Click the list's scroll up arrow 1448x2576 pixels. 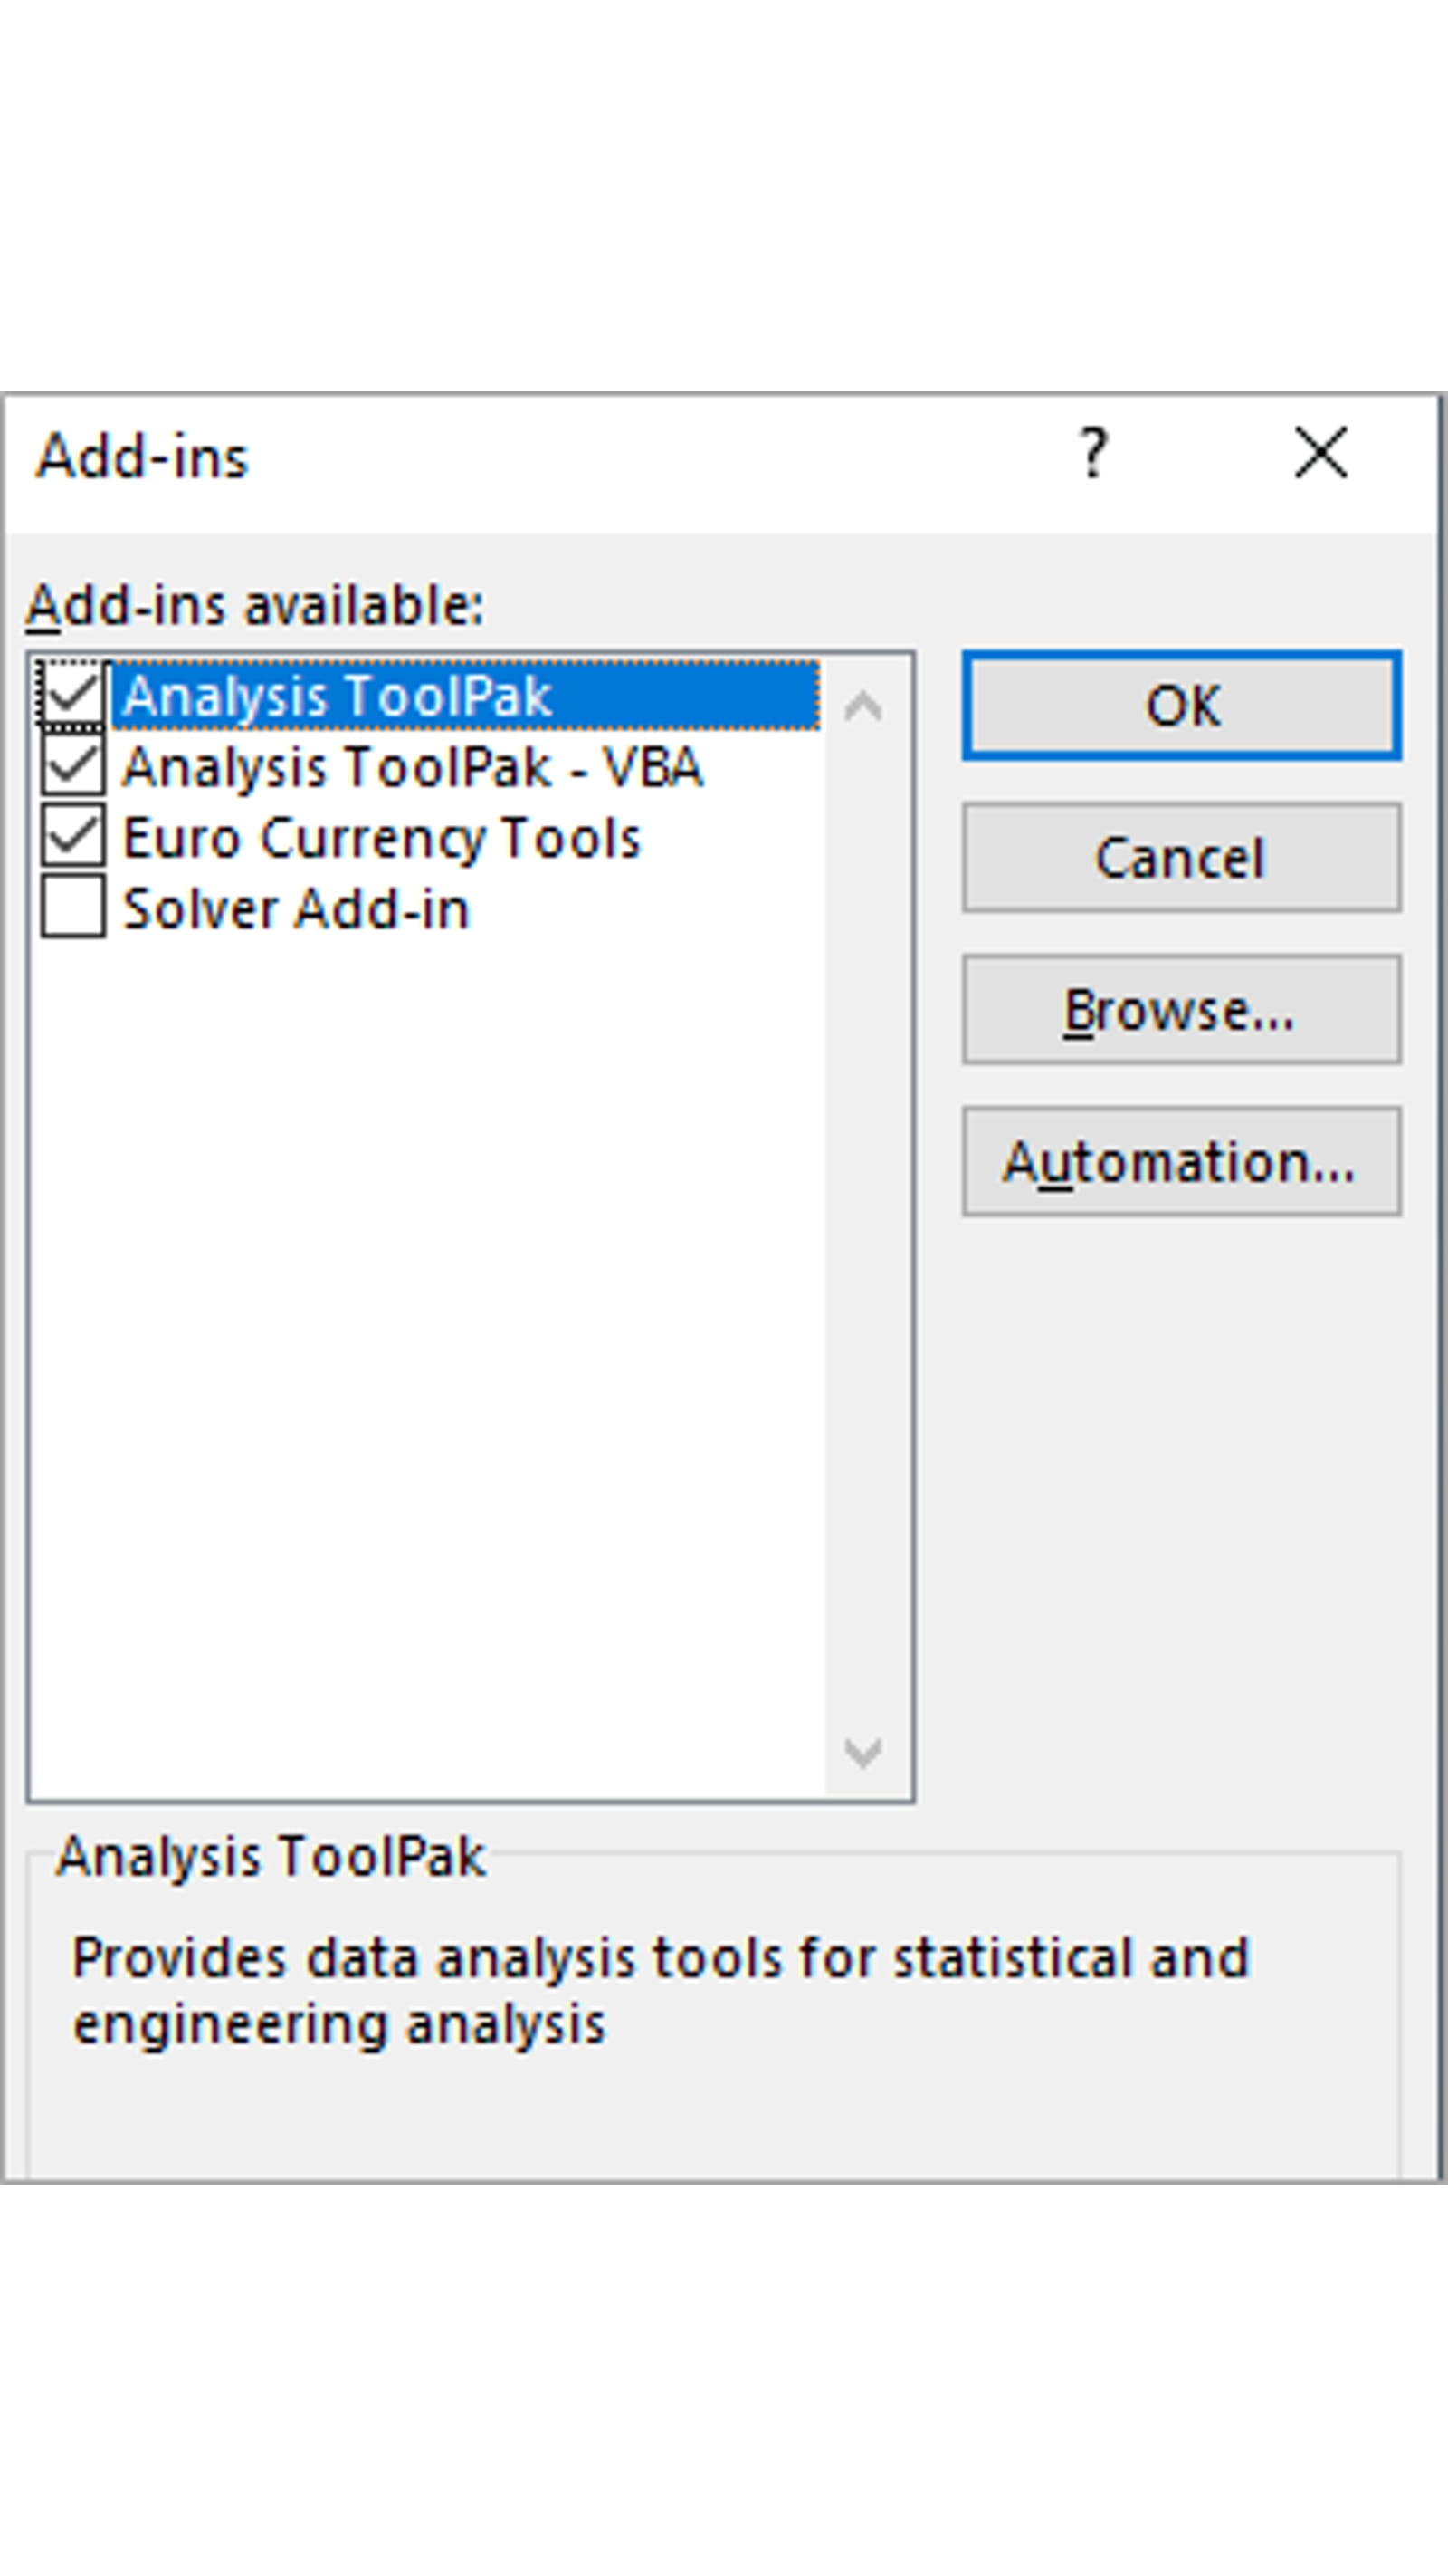coord(862,706)
